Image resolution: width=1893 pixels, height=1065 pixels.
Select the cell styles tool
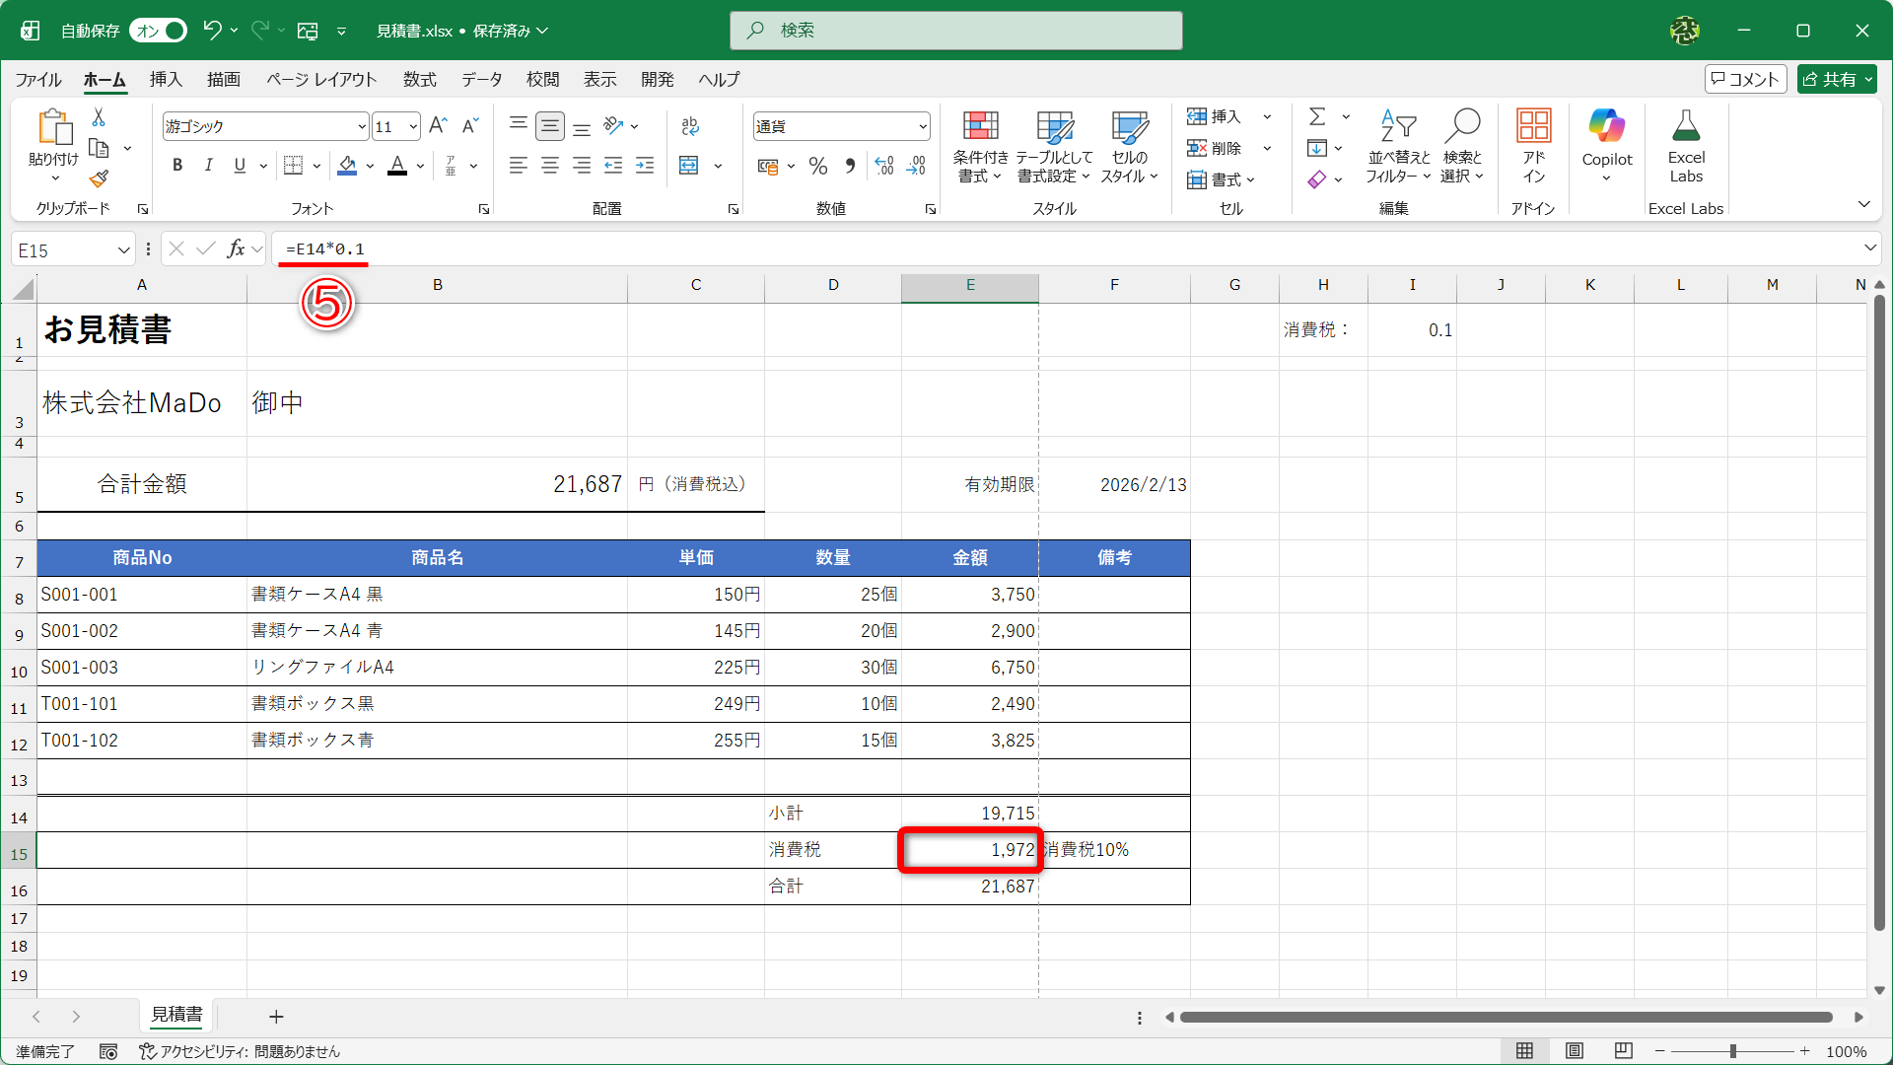[1130, 146]
